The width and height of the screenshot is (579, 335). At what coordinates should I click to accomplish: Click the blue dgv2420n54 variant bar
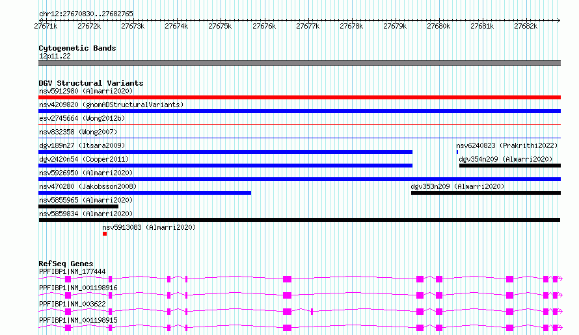coord(225,166)
